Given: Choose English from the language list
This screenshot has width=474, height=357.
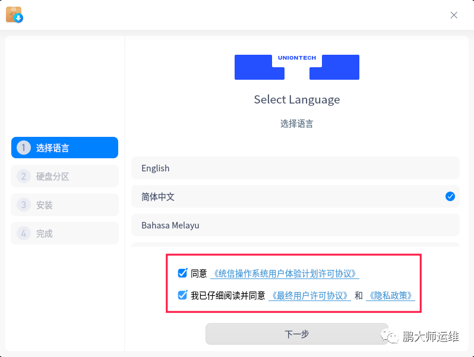Looking at the screenshot, I should tap(295, 168).
